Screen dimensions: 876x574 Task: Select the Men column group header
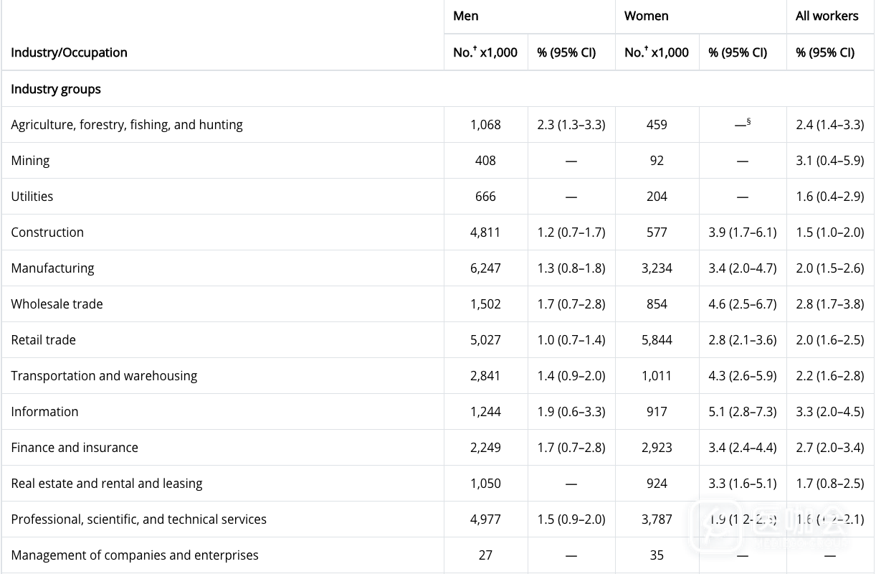[x=466, y=16]
